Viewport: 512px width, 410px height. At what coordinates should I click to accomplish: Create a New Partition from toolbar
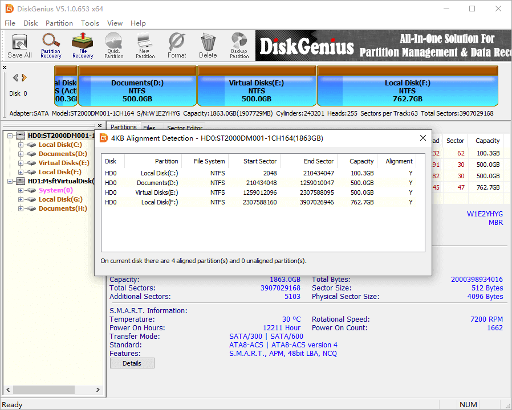coord(145,46)
